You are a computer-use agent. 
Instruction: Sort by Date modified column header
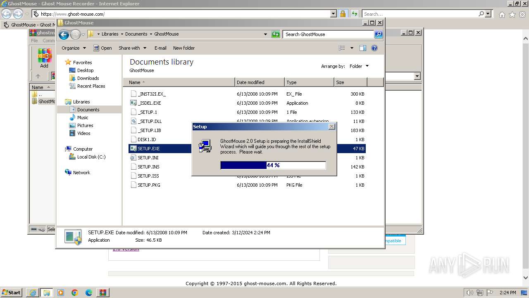click(x=260, y=82)
